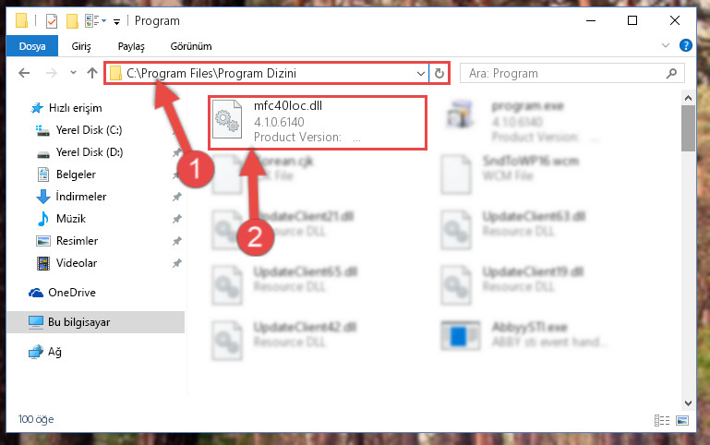Open Explorer help question mark icon

[x=686, y=45]
